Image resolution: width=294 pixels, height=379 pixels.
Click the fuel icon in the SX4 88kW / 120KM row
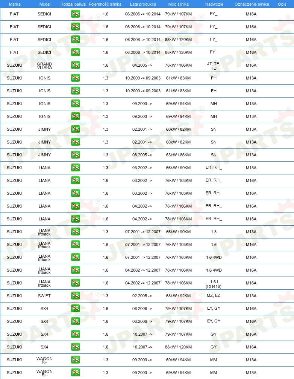[x=76, y=347]
